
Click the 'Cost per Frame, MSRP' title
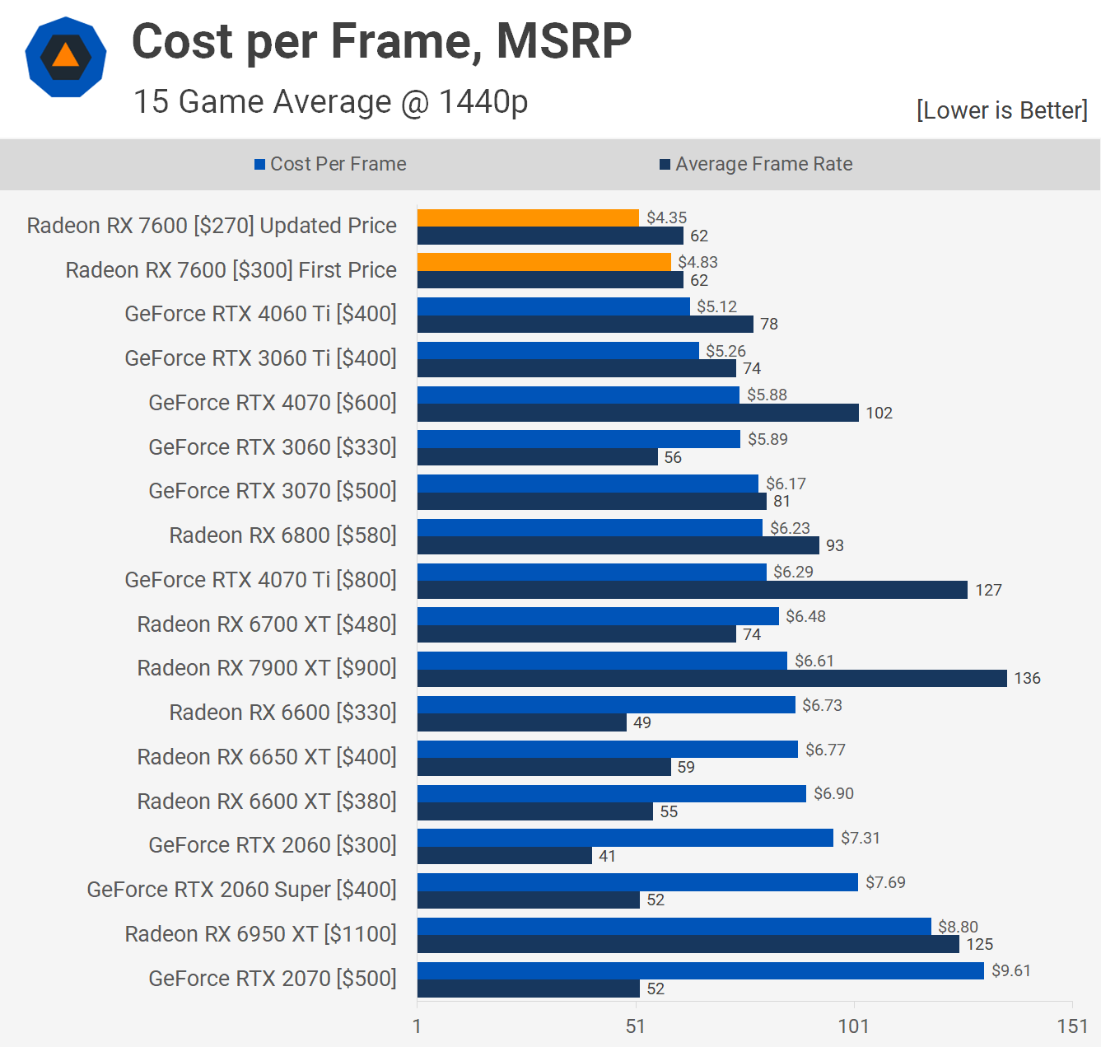coord(382,41)
